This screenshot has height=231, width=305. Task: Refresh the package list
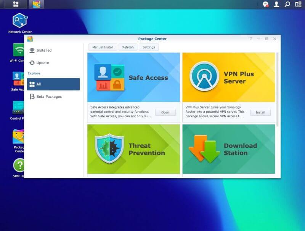(x=128, y=47)
